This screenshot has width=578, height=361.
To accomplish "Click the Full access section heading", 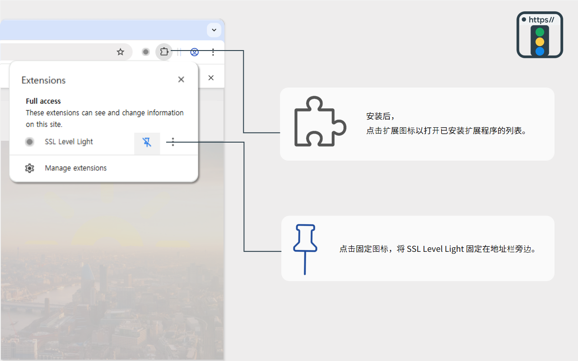I will [43, 101].
